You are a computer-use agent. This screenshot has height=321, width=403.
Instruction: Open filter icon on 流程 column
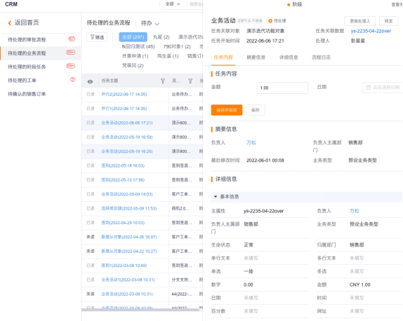[190, 81]
